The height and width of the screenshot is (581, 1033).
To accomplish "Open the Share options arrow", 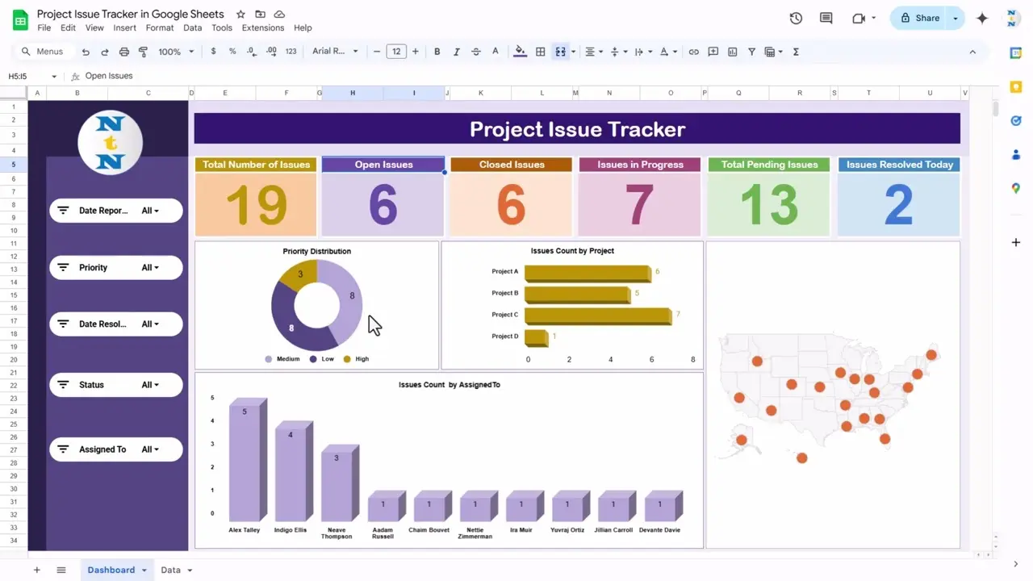I will (956, 18).
